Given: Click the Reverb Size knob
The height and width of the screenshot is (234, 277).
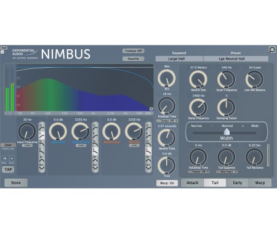Looking at the screenshot, I should pos(198,79).
